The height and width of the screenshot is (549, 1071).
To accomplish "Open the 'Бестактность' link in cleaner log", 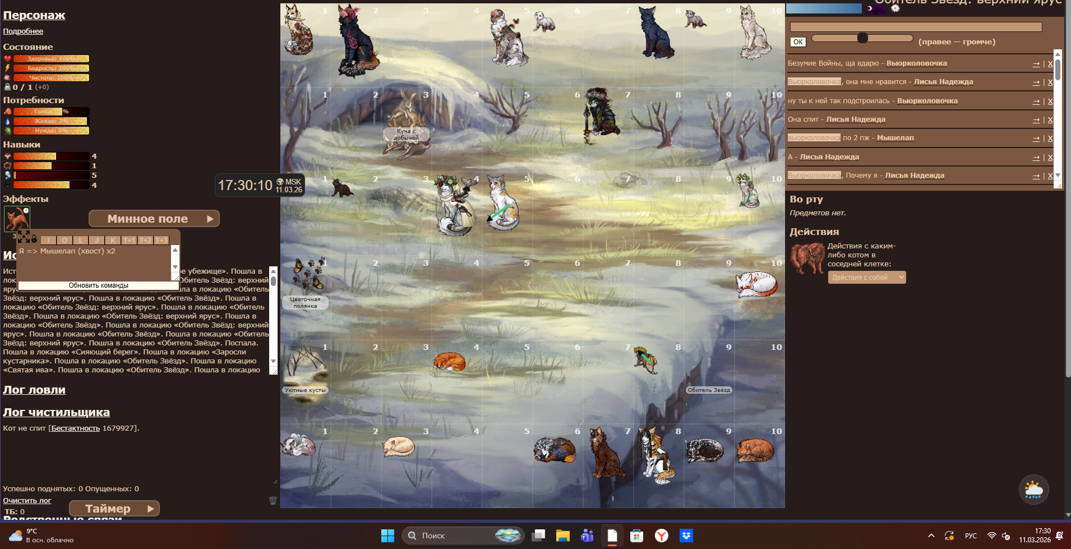I will [75, 428].
